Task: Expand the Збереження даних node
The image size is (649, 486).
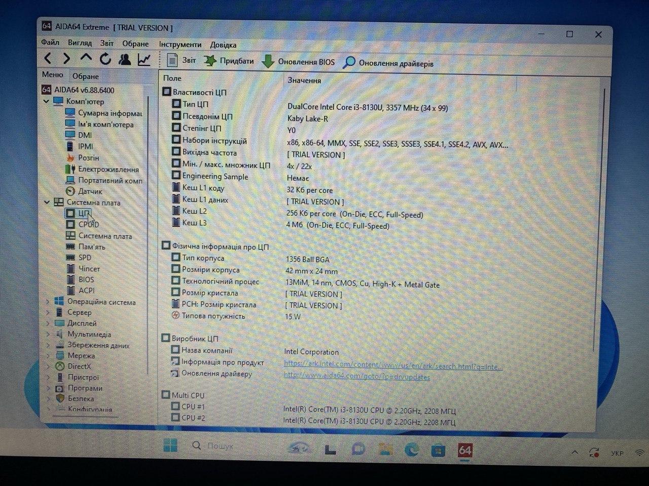Action: pyautogui.click(x=48, y=345)
